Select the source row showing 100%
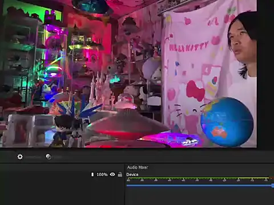 [x=62, y=174]
